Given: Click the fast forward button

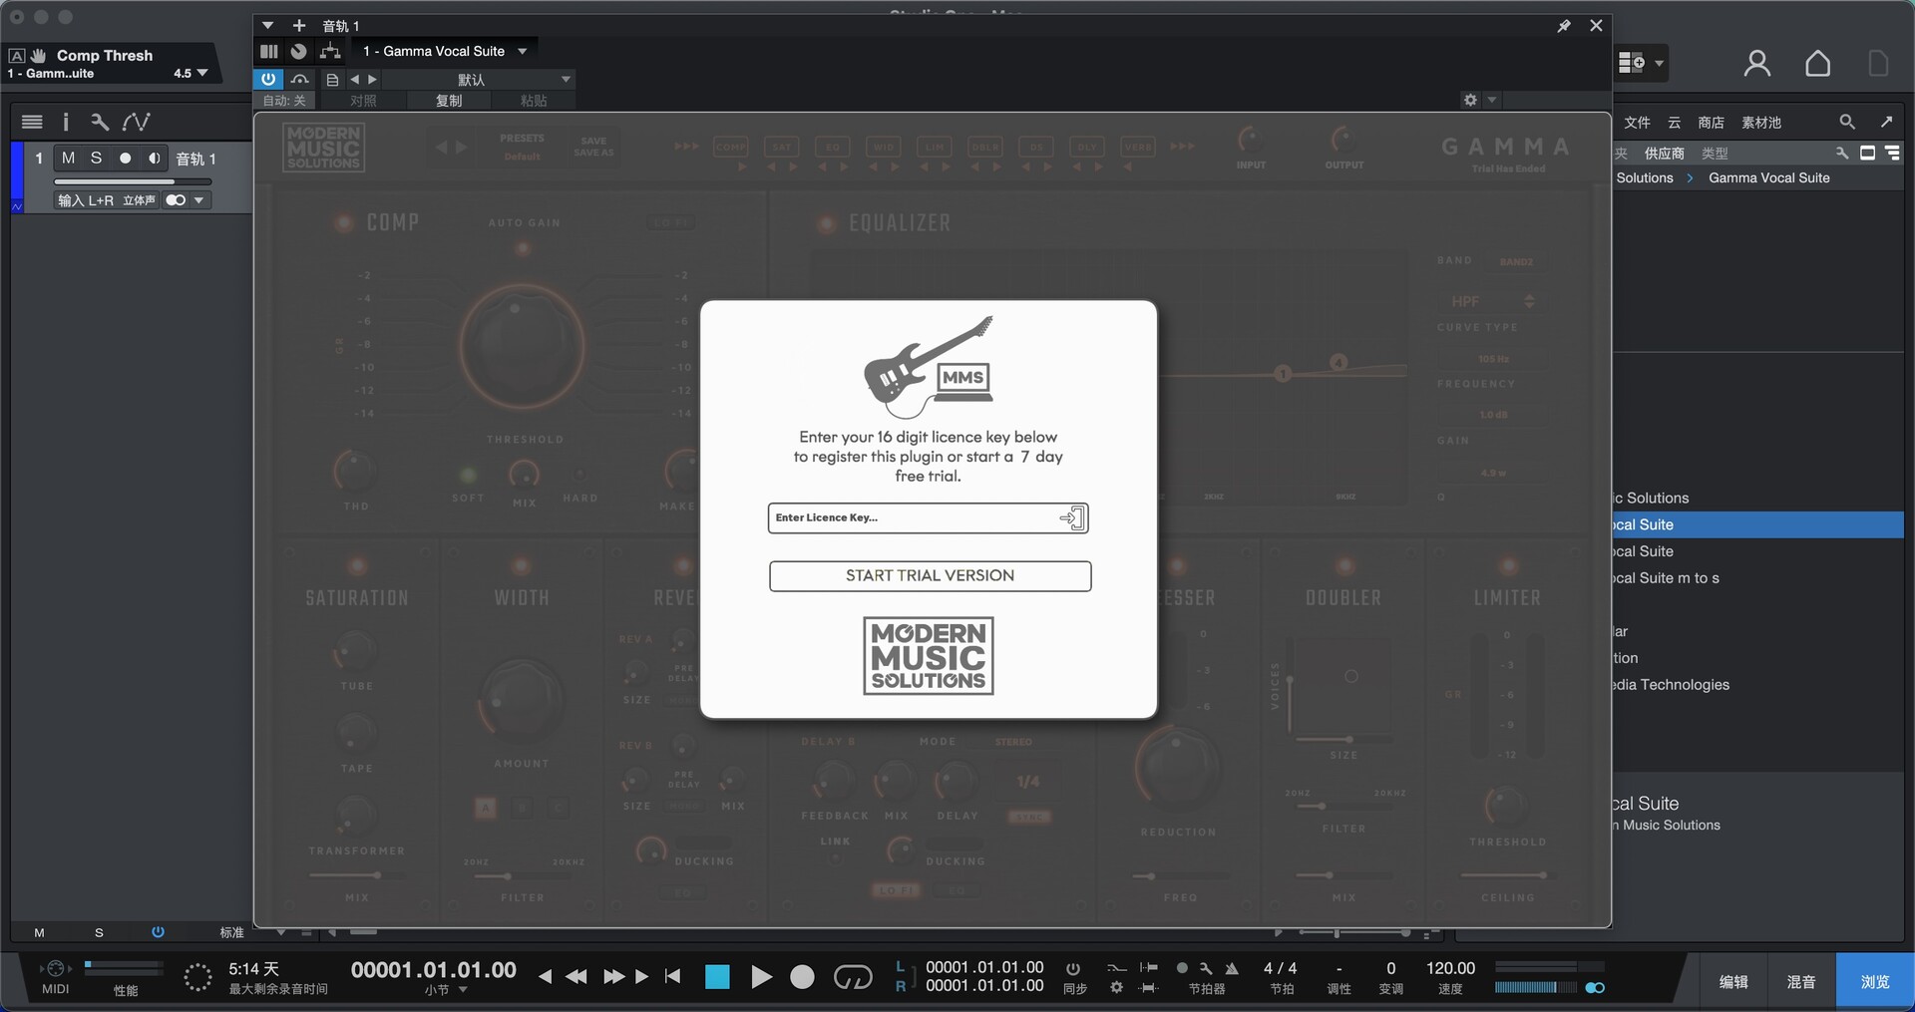Looking at the screenshot, I should (613, 977).
